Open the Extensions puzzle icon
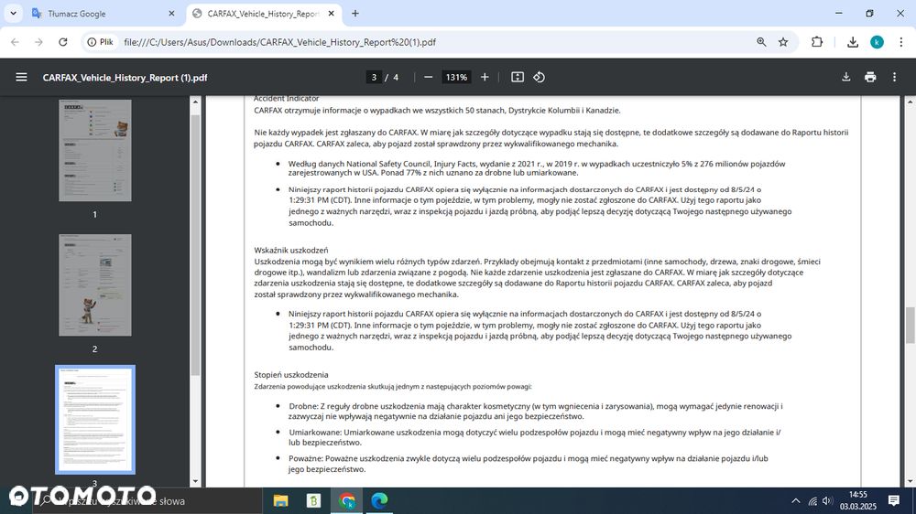 pos(817,42)
